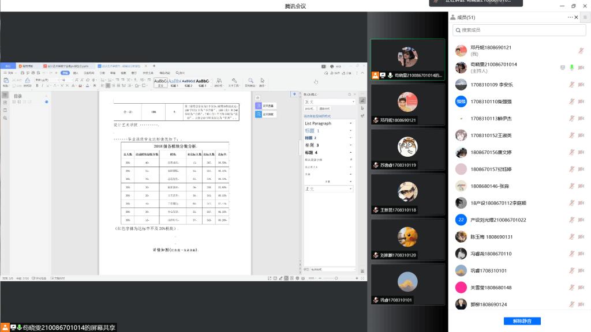Screen dimensions: 591x332
Task: Click the find and replace magnifier icon
Action: click(250, 81)
